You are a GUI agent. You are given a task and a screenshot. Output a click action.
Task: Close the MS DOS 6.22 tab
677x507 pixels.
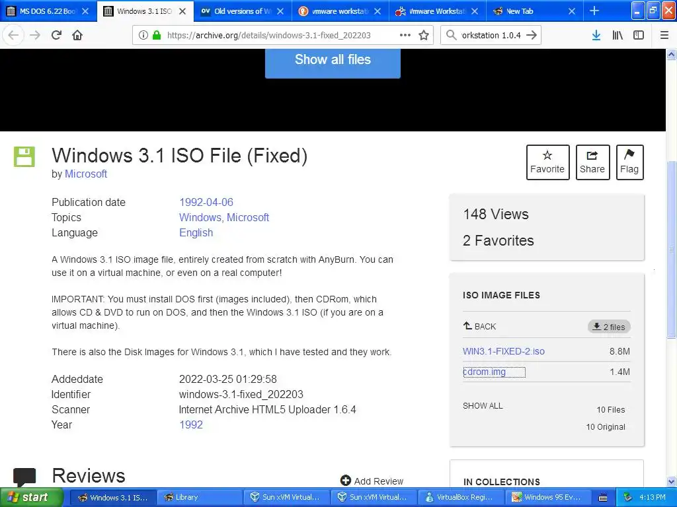click(x=85, y=11)
